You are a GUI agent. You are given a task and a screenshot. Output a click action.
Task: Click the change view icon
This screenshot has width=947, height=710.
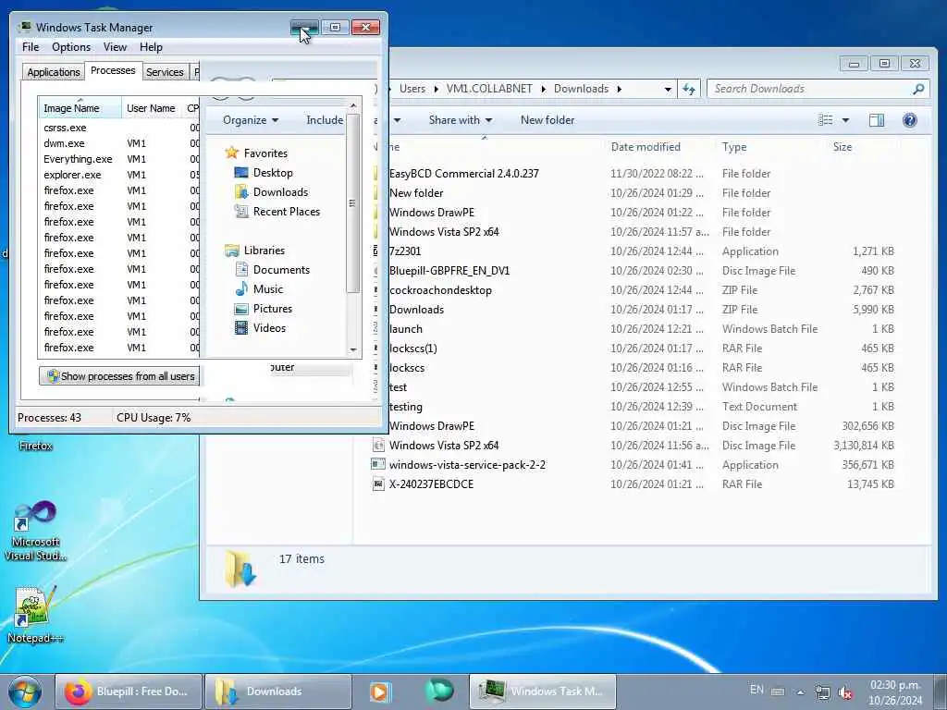(x=826, y=120)
